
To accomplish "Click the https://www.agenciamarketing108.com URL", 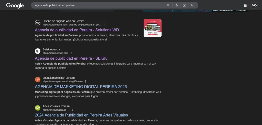I will [x=63, y=81].
